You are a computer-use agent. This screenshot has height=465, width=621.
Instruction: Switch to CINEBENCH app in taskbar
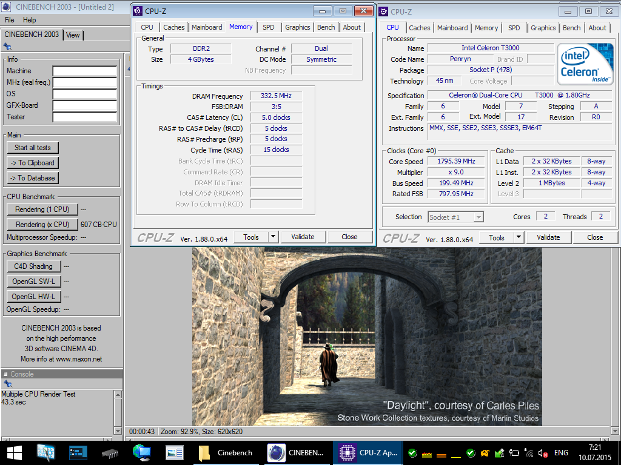(x=296, y=453)
